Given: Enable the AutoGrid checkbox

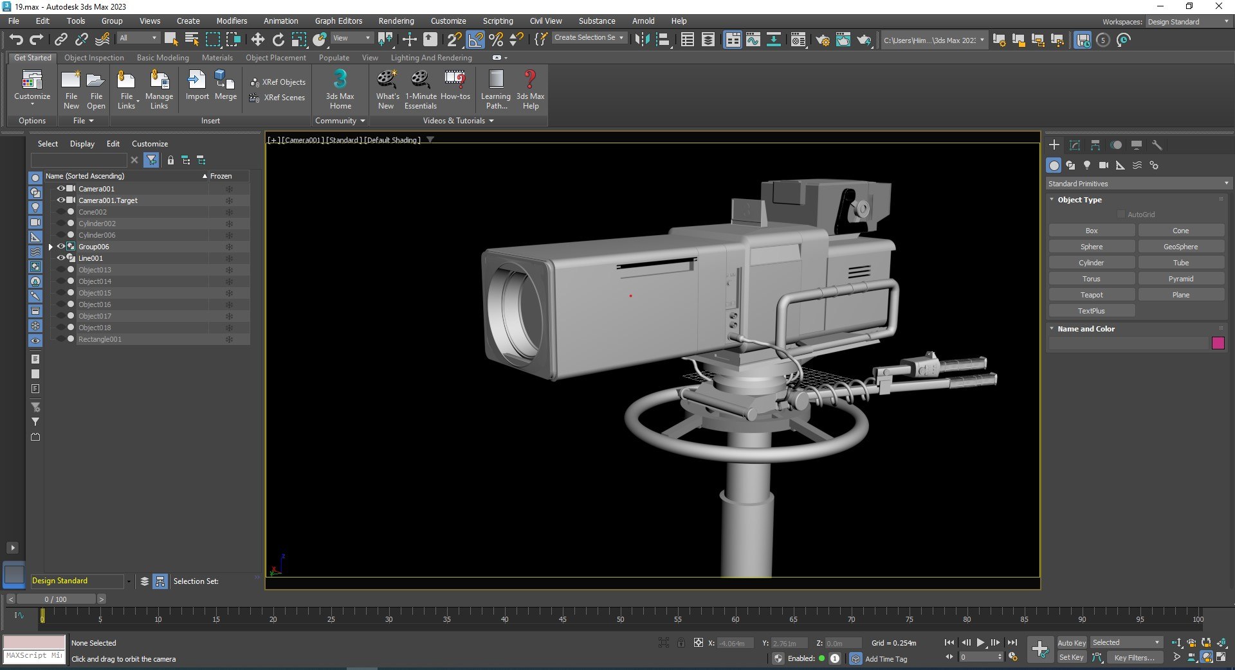Looking at the screenshot, I should tap(1121, 215).
